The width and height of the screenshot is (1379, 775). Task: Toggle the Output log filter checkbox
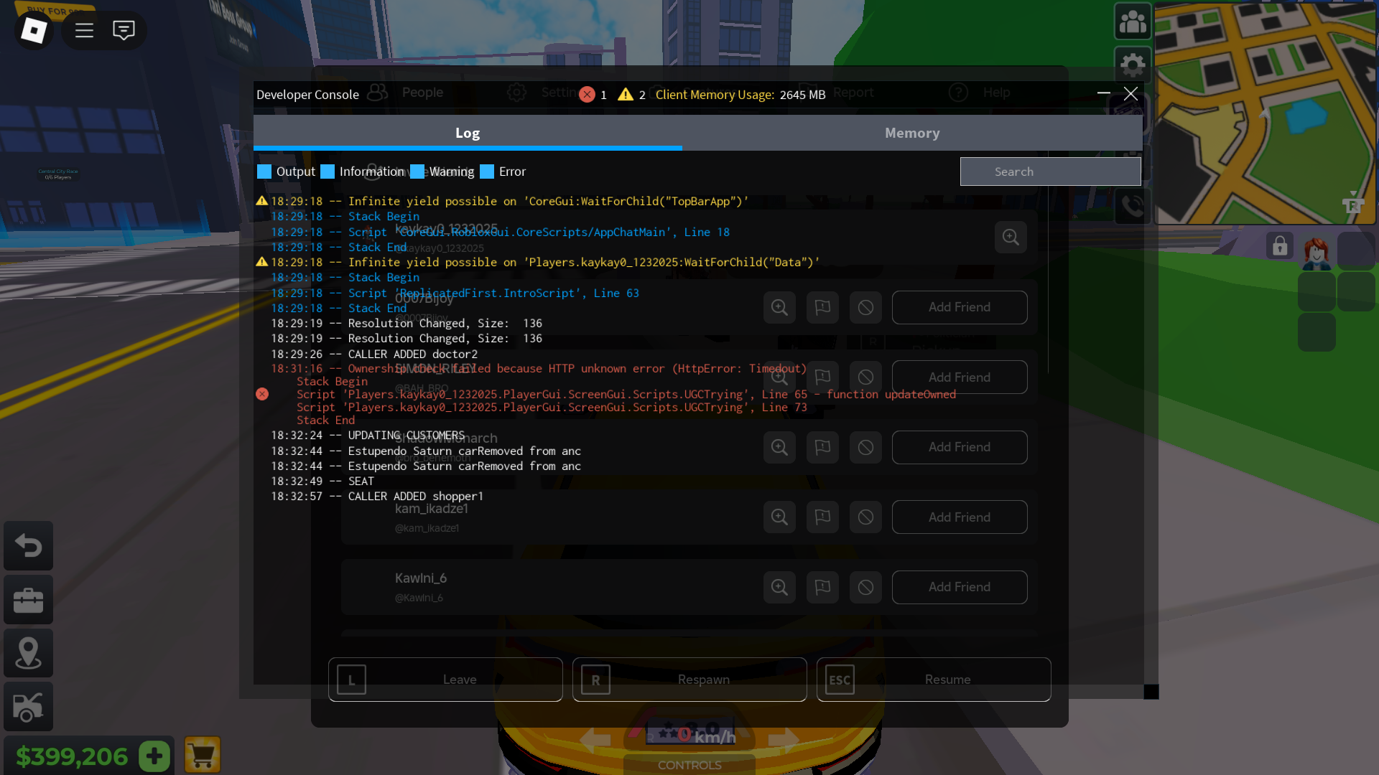click(x=264, y=172)
